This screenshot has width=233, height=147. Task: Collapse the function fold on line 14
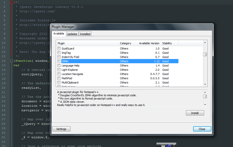[x=11, y=61]
